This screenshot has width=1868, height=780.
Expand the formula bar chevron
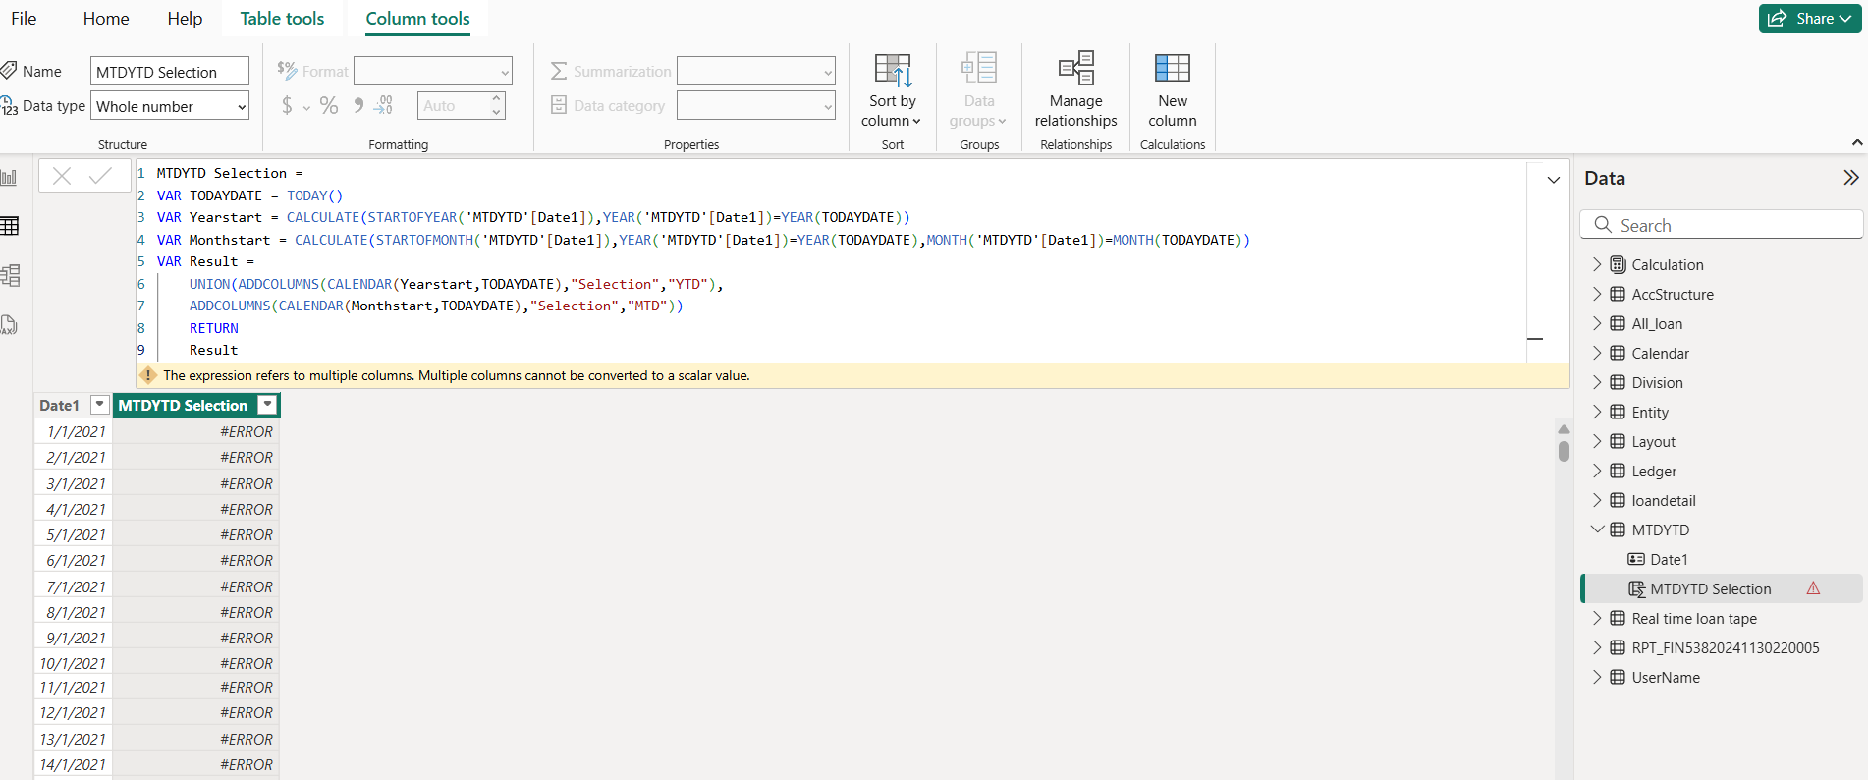coord(1554,180)
